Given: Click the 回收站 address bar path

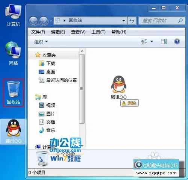Looking at the screenshot, I should (75, 20).
